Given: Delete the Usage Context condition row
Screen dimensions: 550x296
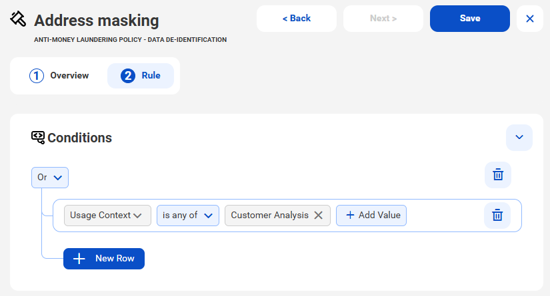Looking at the screenshot, I should [x=497, y=215].
